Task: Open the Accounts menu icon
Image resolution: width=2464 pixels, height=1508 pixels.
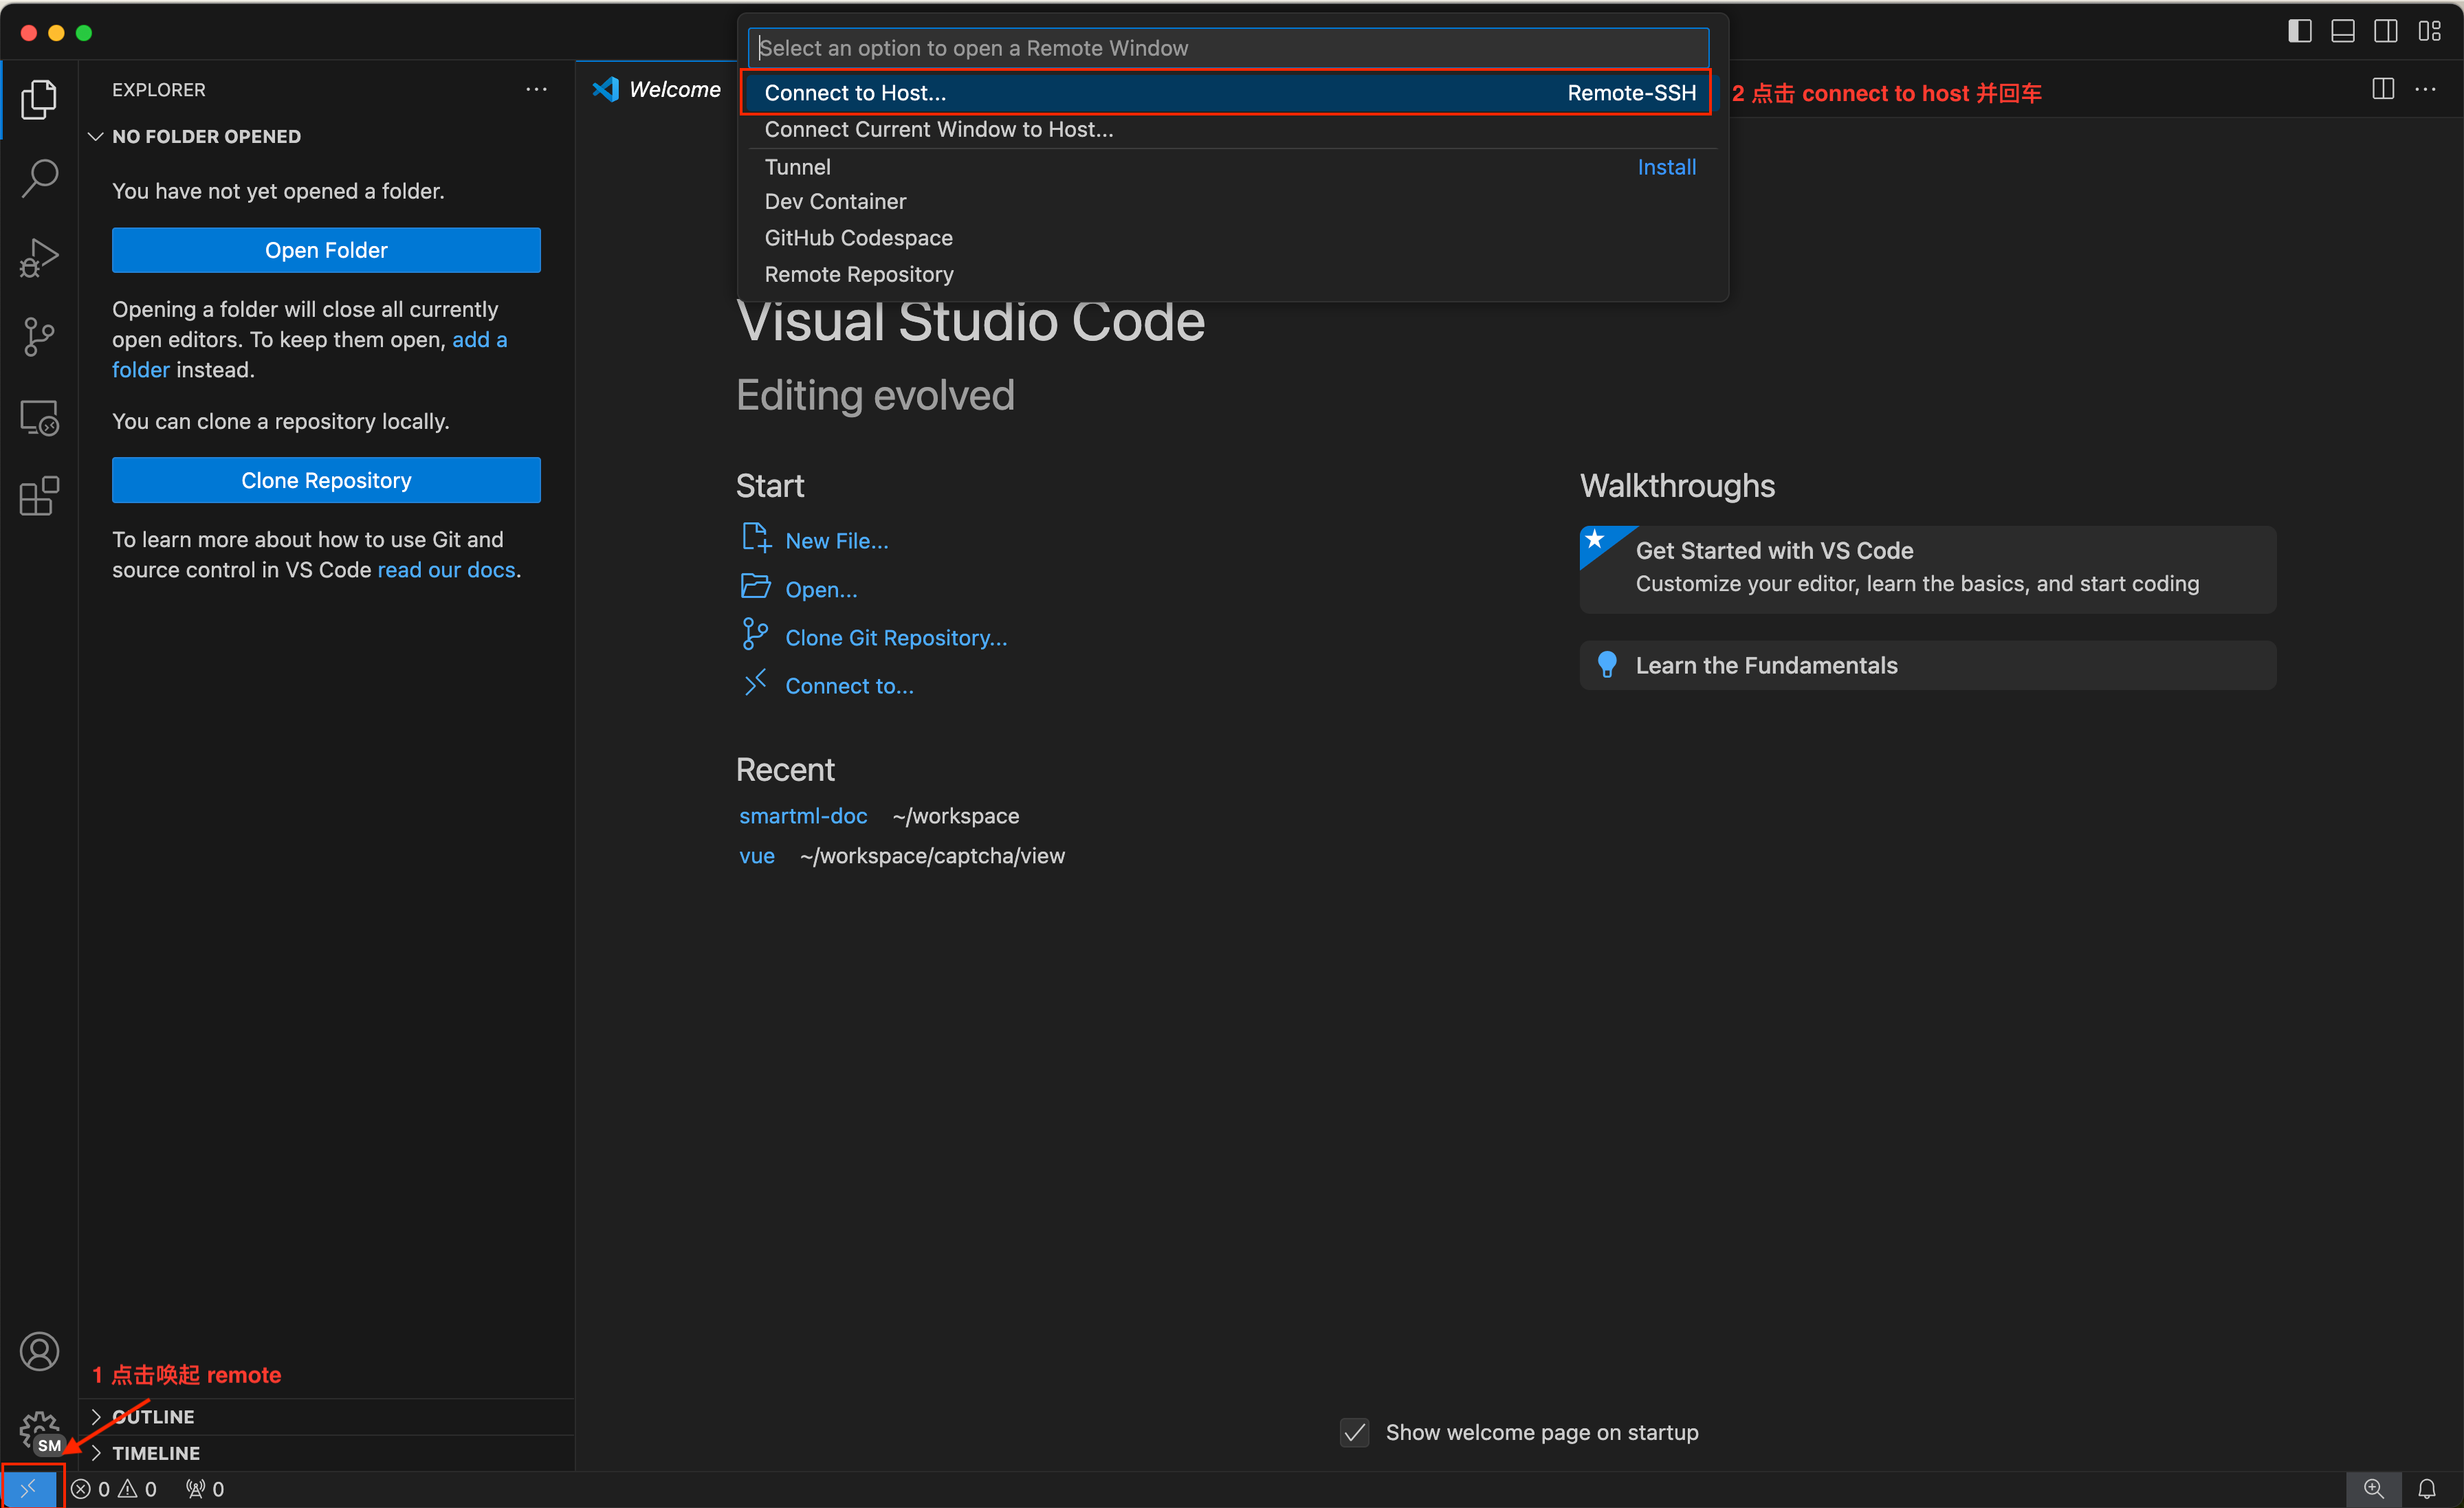Action: [39, 1351]
